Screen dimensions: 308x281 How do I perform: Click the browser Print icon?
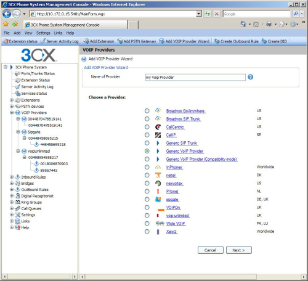click(x=269, y=24)
